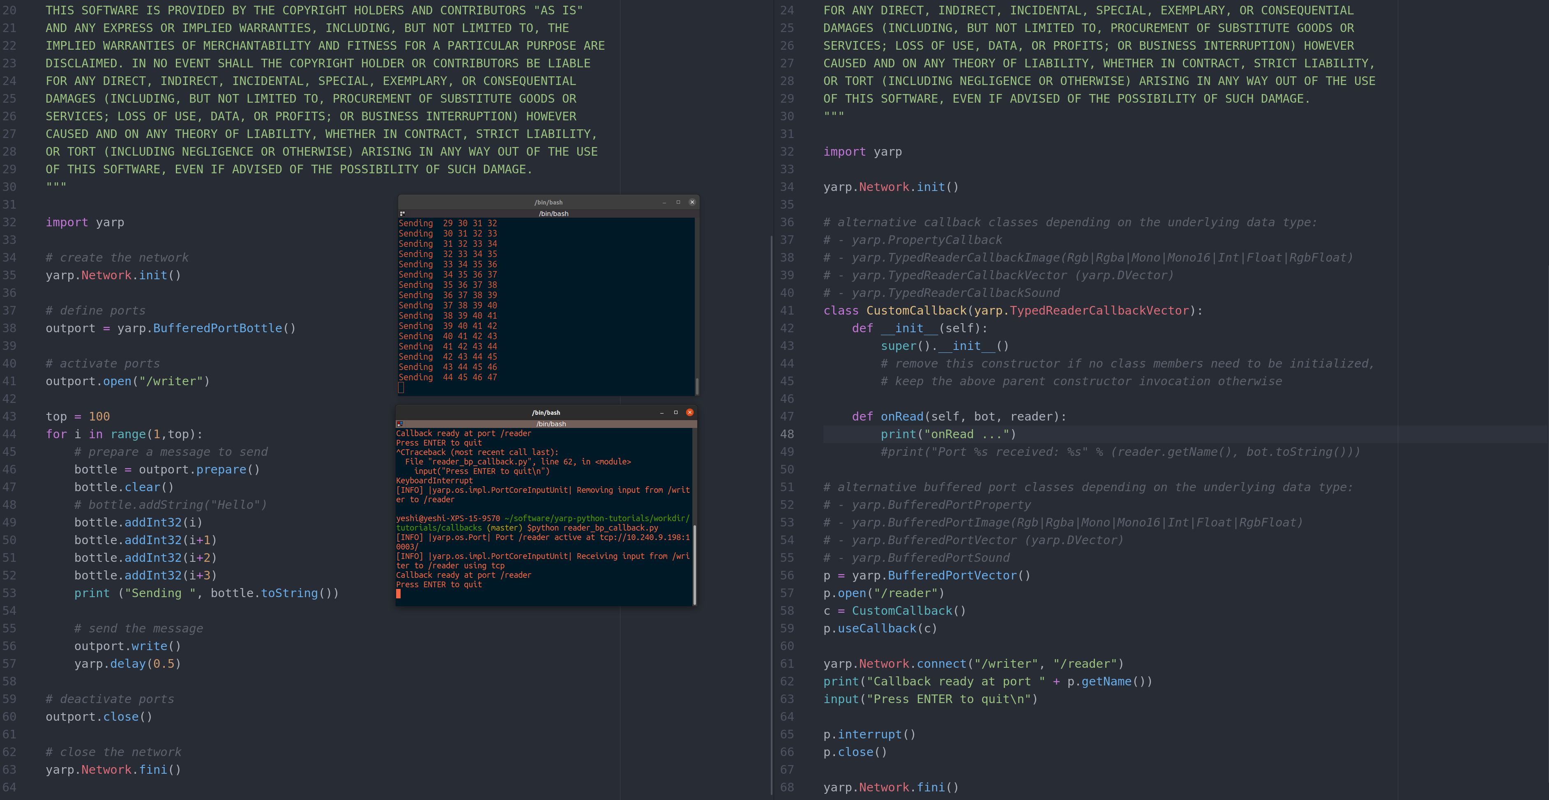Click the upper terminal's vertical scrollbar handle
The image size is (1549, 800).
(x=697, y=386)
